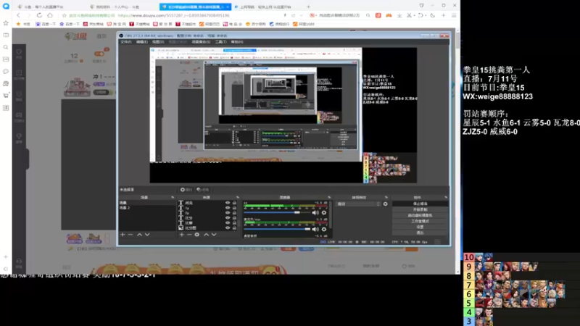580x326 pixels.
Task: Click 启动虚拟摄像机 virtual camera button
Action: tap(420, 215)
